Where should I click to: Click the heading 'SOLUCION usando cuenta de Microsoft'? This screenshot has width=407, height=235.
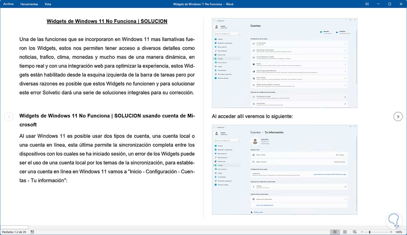tap(107, 120)
